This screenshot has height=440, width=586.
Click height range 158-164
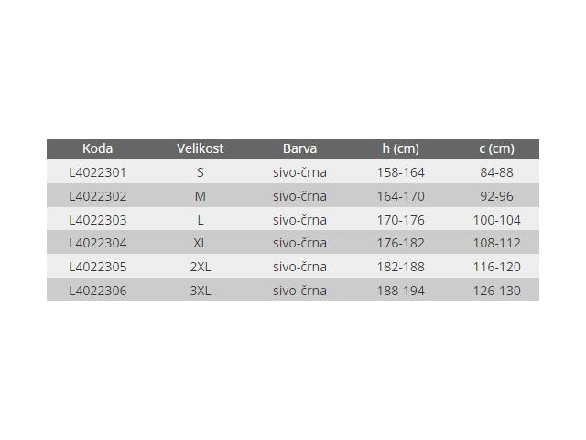coord(400,171)
